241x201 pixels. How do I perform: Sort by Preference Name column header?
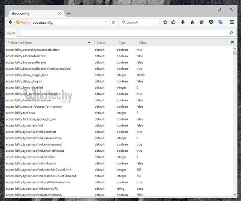coord(45,43)
